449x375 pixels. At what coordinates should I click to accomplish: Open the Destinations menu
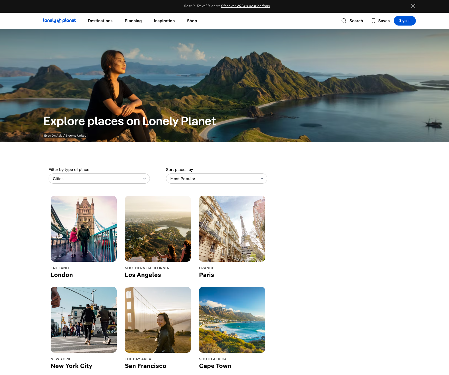click(x=100, y=21)
